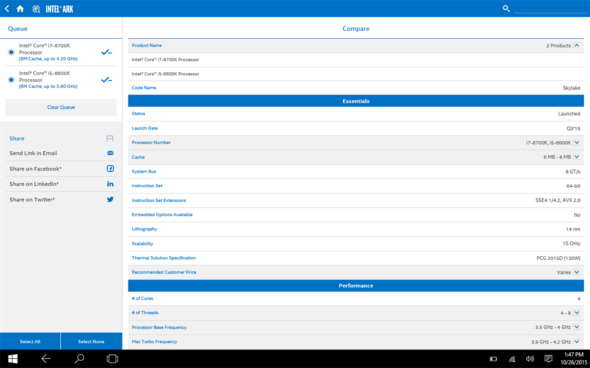Select the i7-6700K radio button
This screenshot has height=368, width=590.
tap(11, 53)
